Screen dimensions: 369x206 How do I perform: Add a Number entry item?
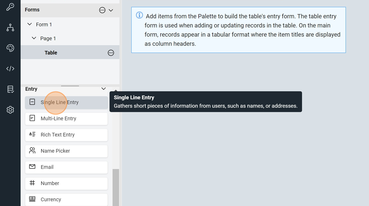coord(66,183)
